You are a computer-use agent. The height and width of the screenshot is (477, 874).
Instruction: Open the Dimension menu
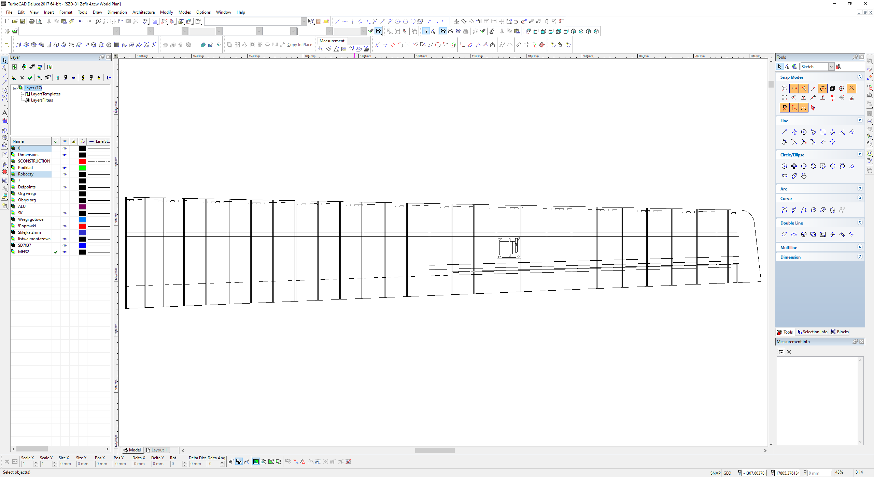[x=117, y=12]
